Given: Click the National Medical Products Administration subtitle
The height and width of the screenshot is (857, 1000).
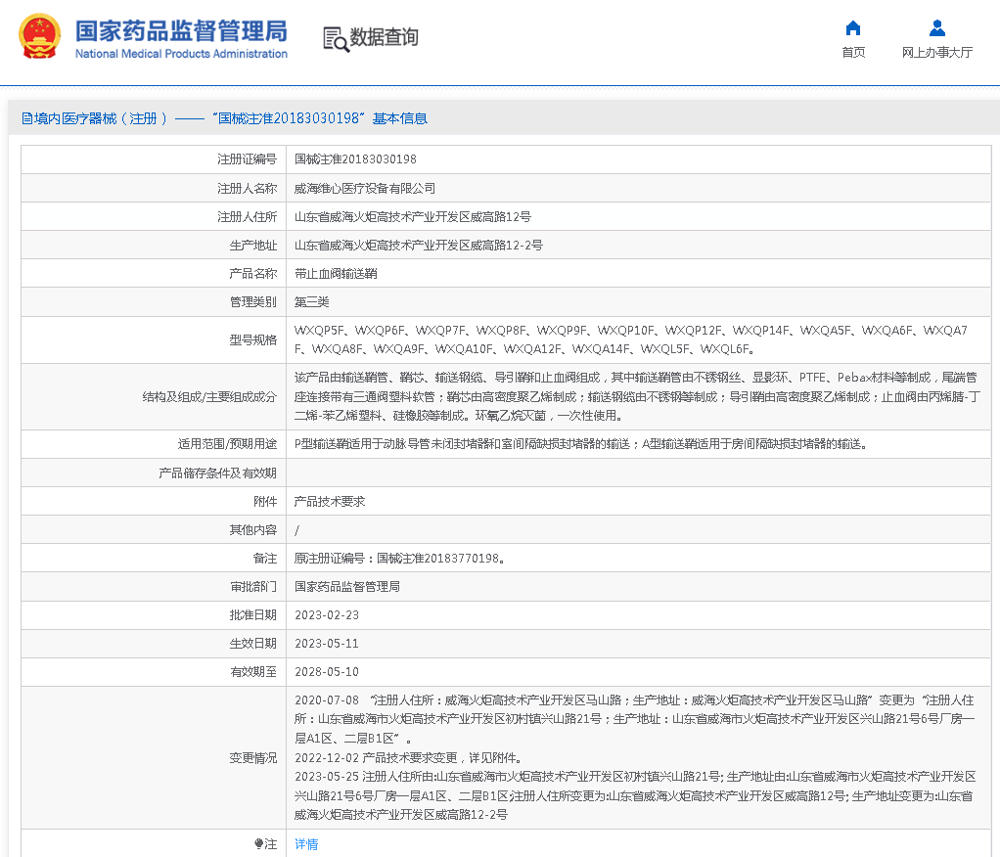Looking at the screenshot, I should 181,54.
